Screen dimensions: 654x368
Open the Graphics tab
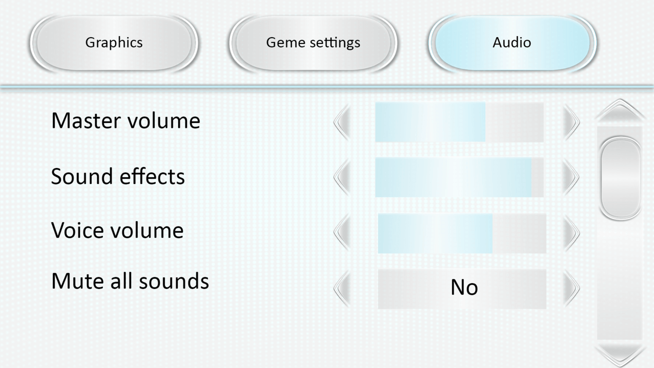[x=114, y=42]
